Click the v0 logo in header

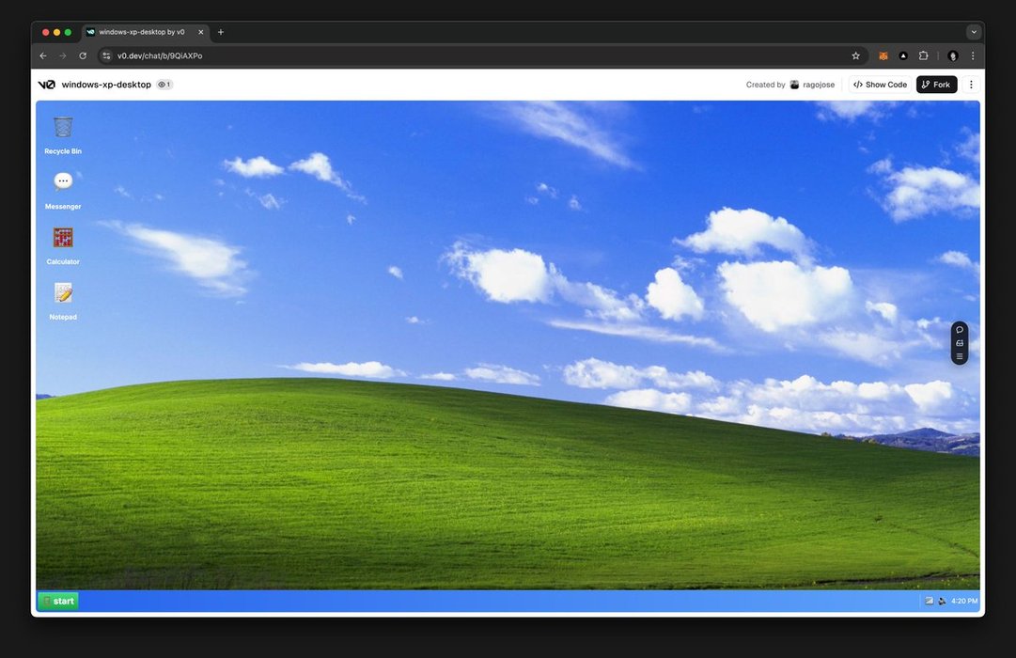47,85
